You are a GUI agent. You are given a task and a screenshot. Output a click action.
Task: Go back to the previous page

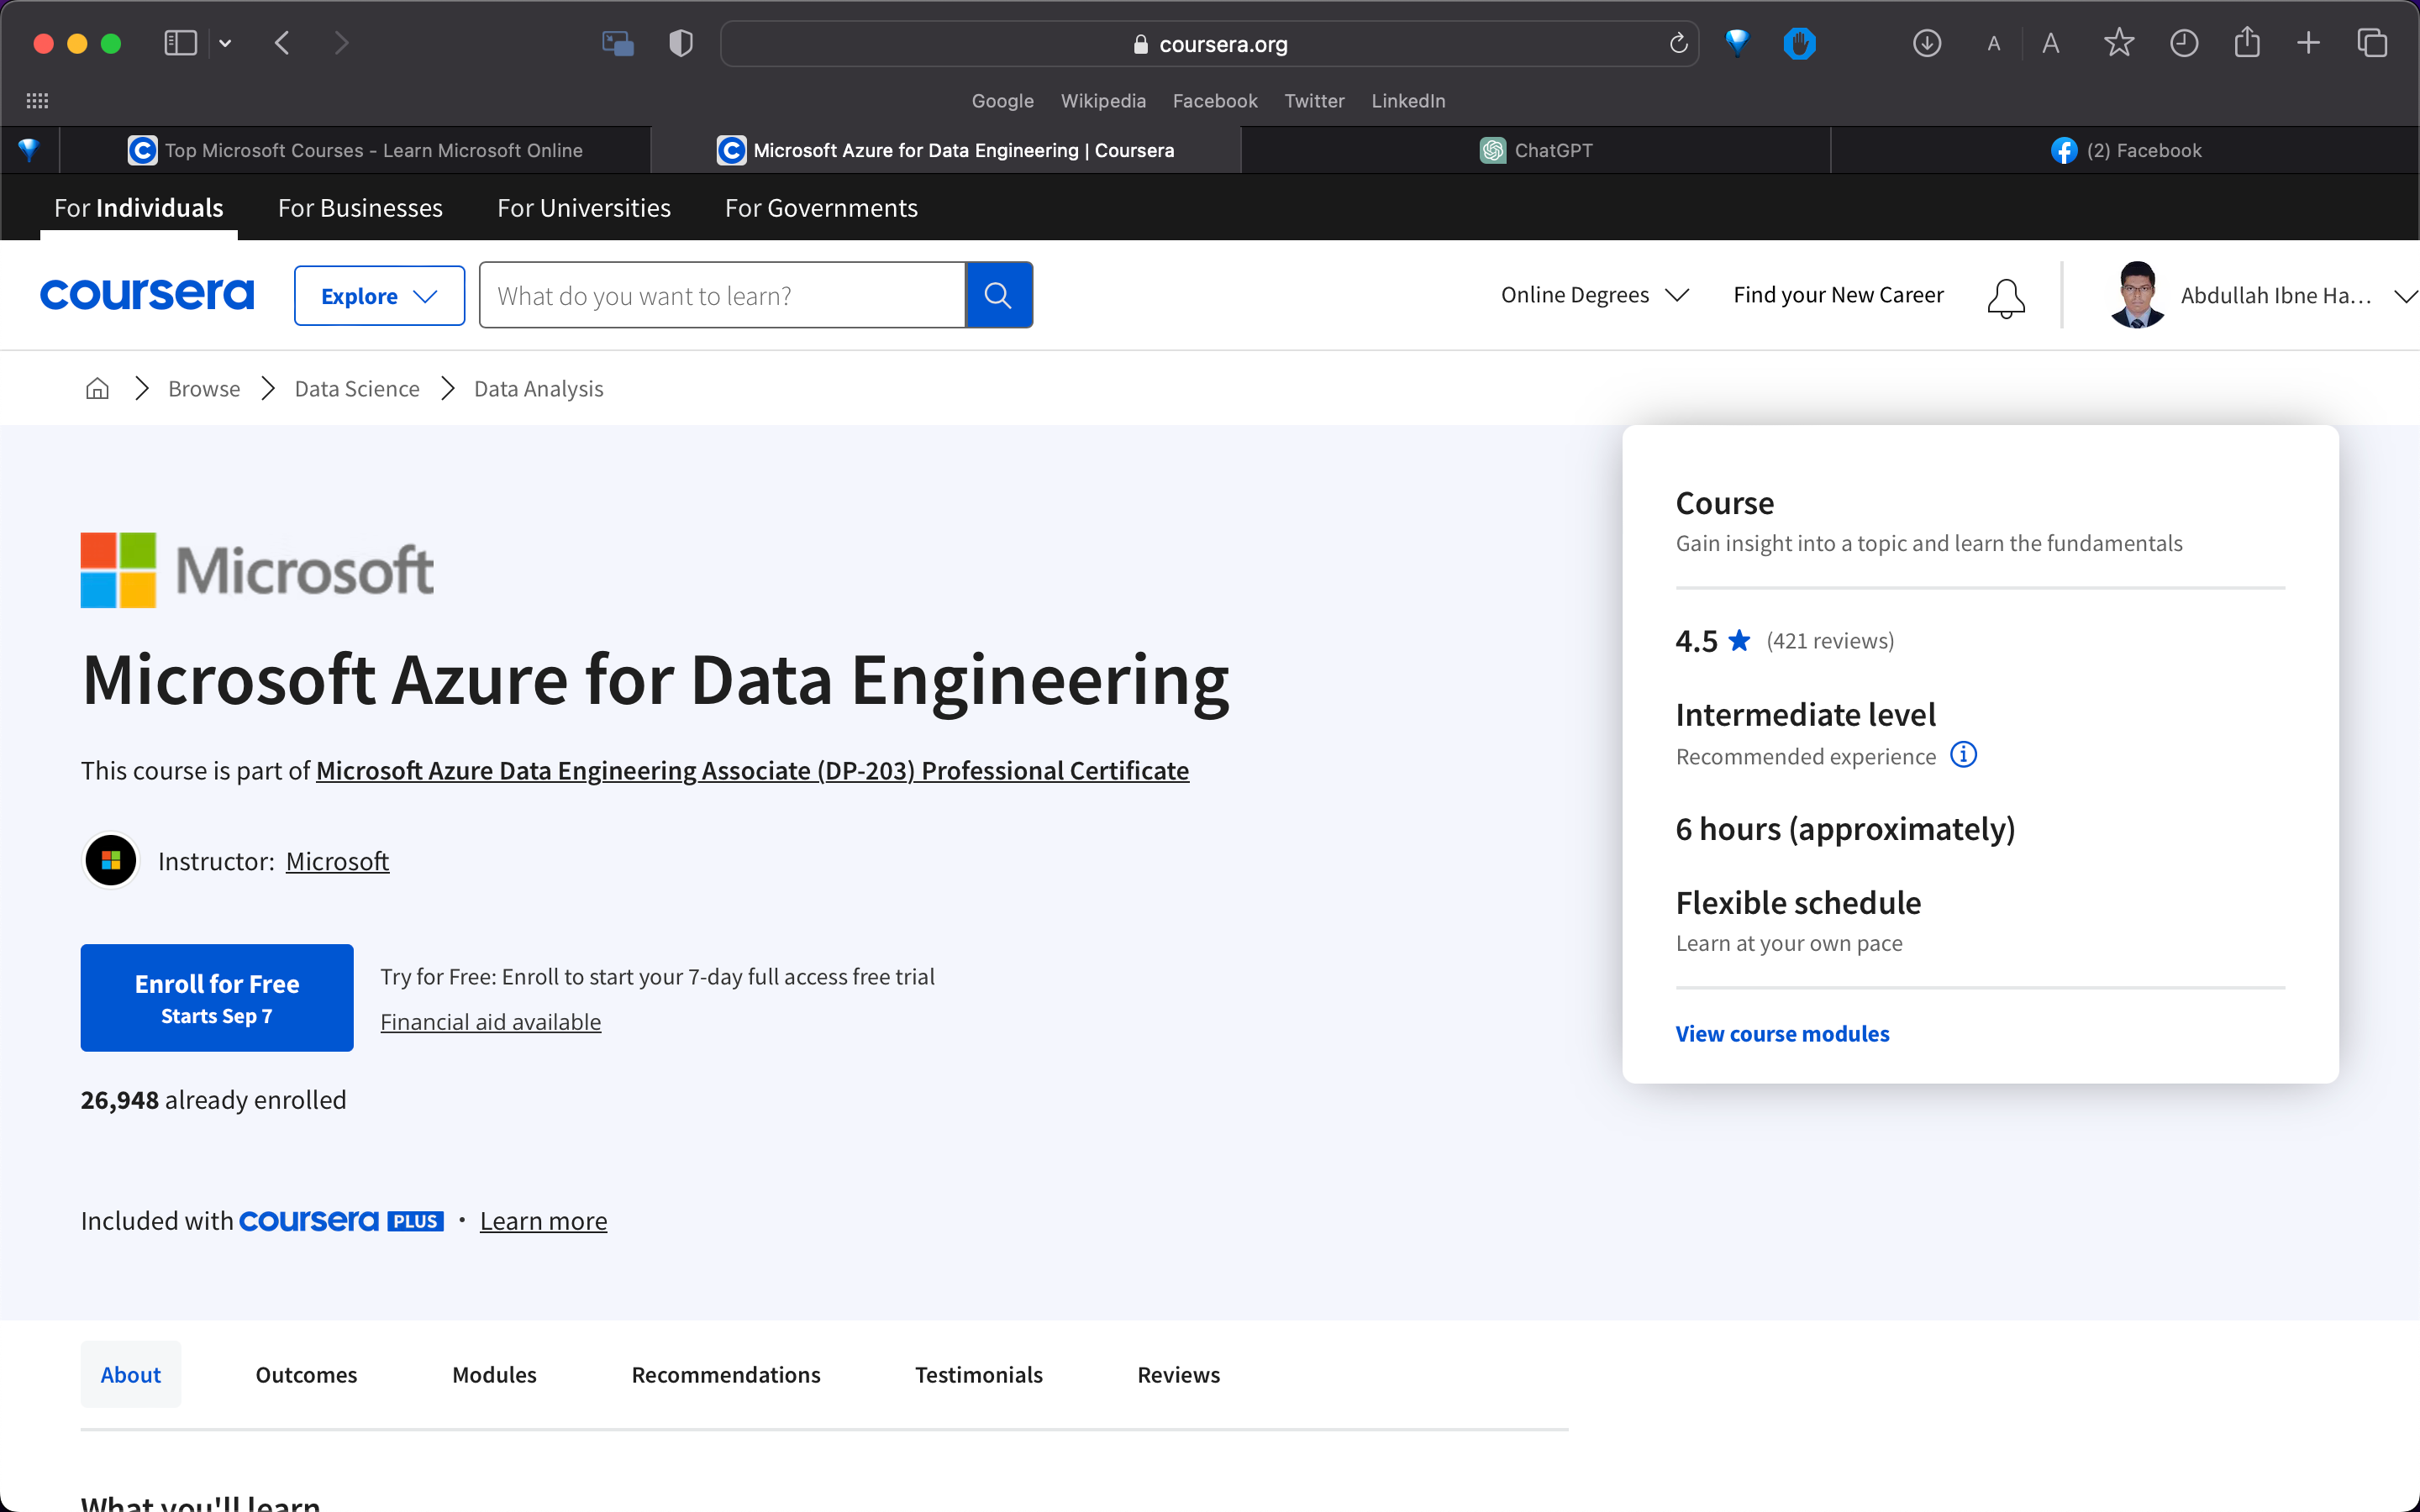(282, 43)
